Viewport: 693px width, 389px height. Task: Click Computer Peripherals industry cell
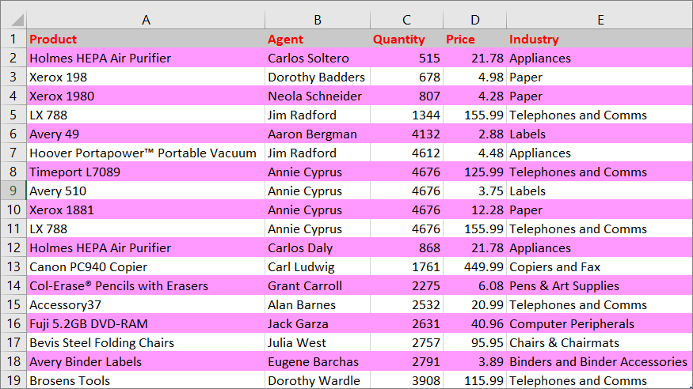click(600, 323)
